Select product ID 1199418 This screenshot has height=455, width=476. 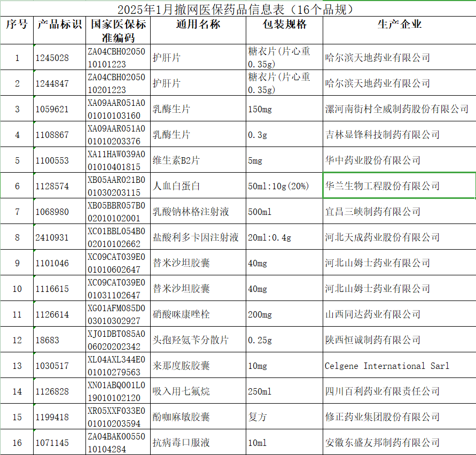tap(60, 417)
